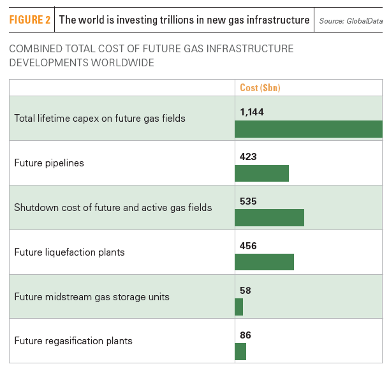Click the value 423 above pipelines bar
389x371 pixels.
click(248, 156)
